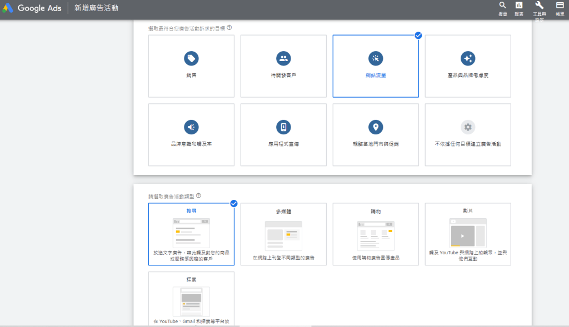Deselect the checked 網站流量 goal

tap(376, 66)
